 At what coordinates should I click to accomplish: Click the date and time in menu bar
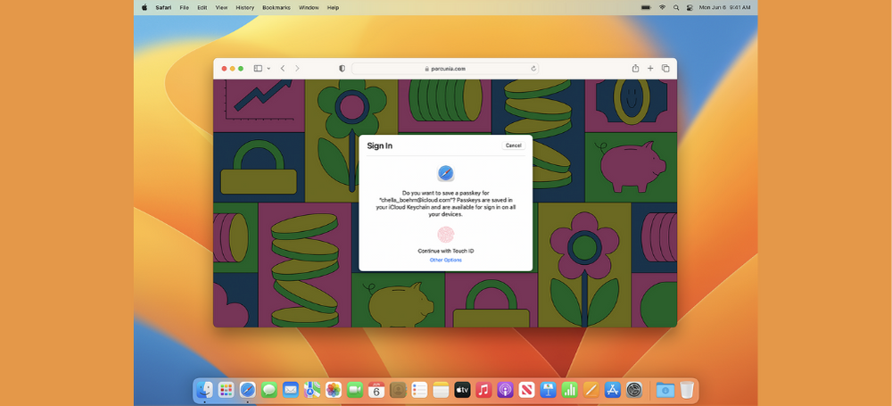point(724,7)
